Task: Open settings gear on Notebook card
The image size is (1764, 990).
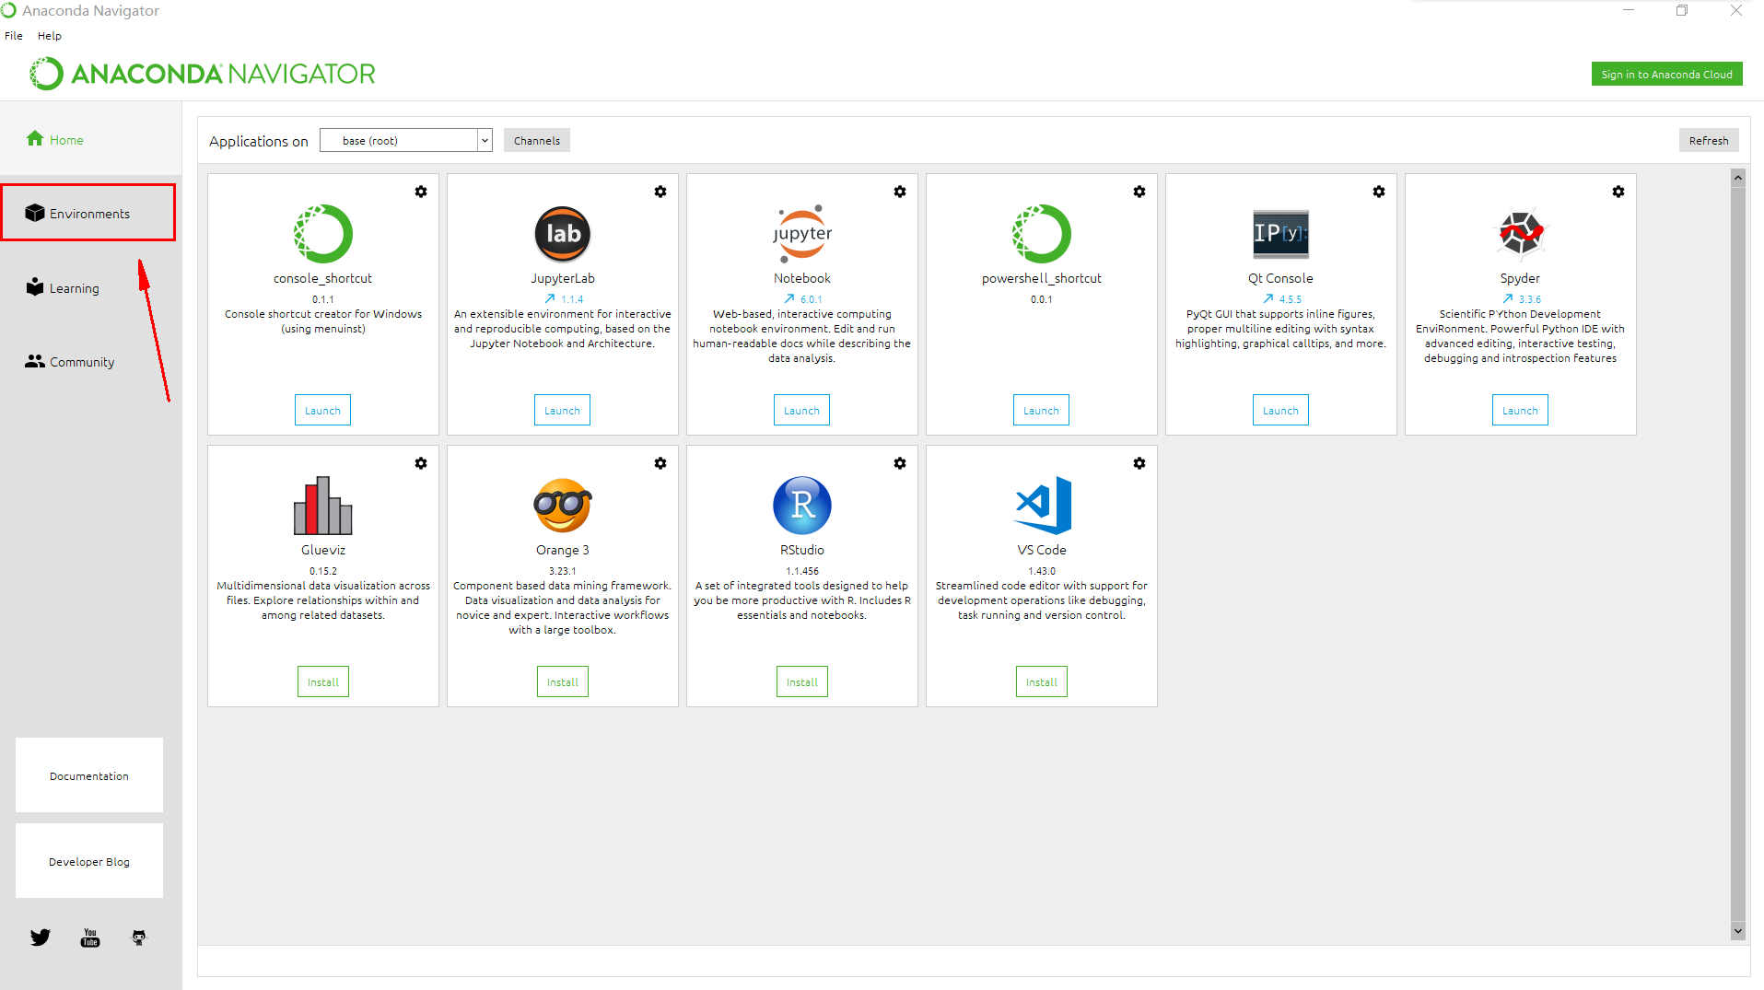Action: point(900,192)
